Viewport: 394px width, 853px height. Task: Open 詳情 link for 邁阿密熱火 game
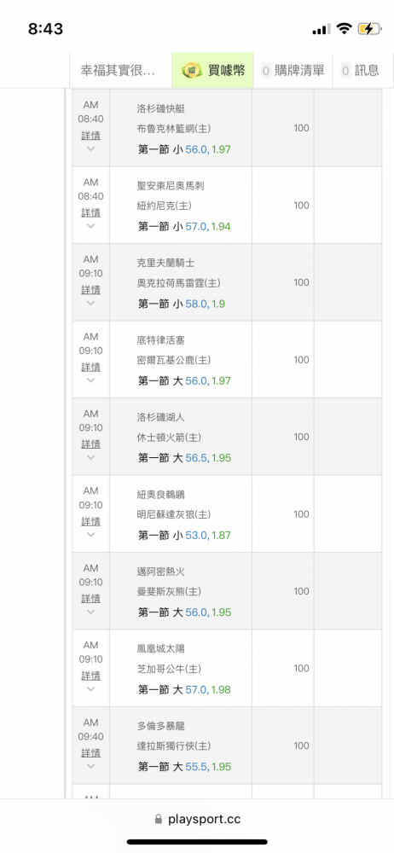pyautogui.click(x=91, y=599)
